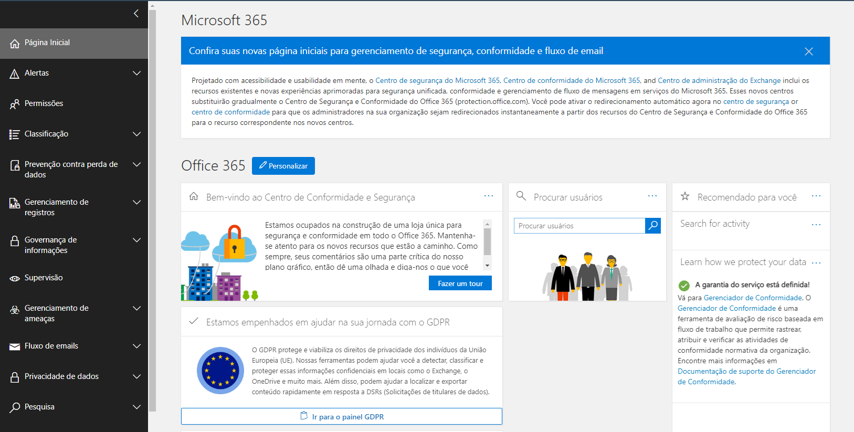The image size is (854, 432).
Task: Open Supervisão in the sidebar
Action: pyautogui.click(x=74, y=278)
